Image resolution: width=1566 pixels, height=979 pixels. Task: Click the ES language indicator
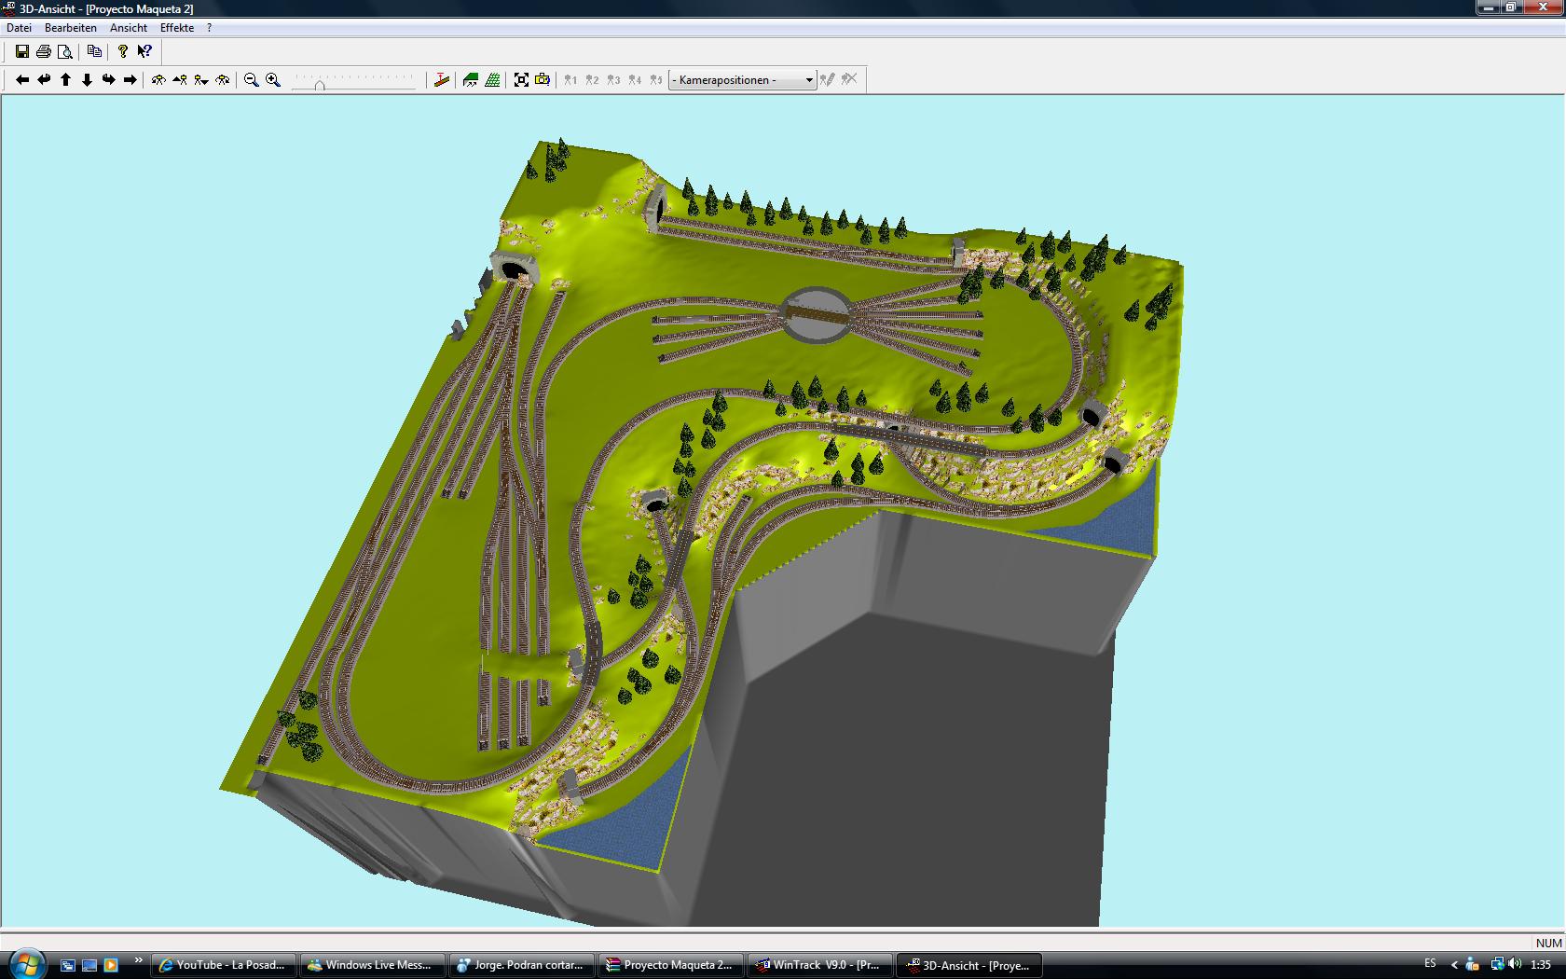click(x=1431, y=964)
